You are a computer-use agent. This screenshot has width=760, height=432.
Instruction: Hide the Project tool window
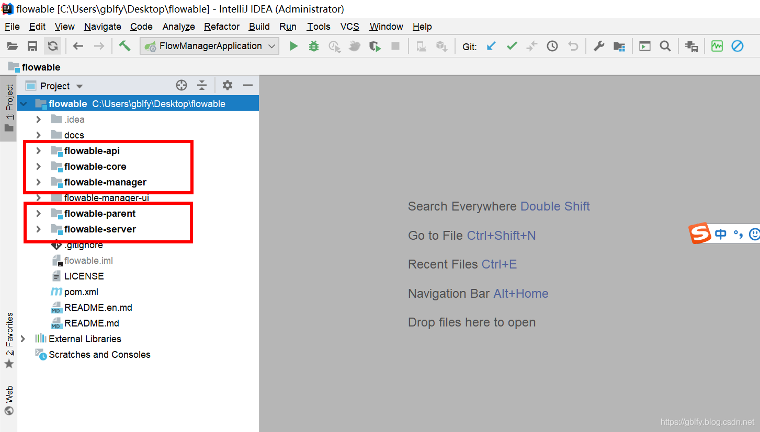coord(247,86)
